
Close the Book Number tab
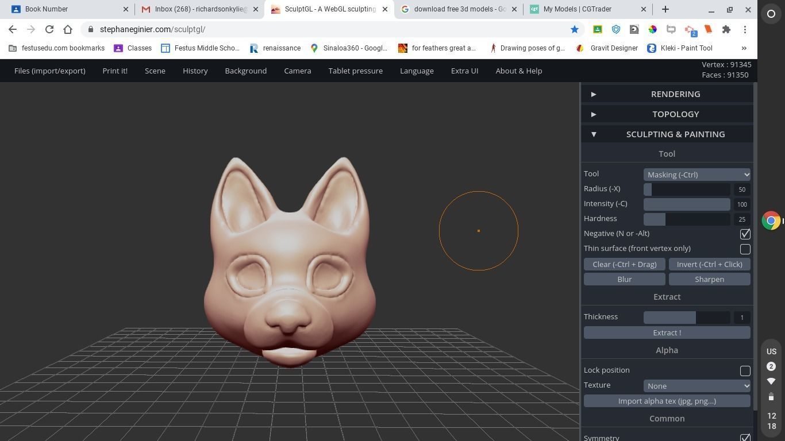click(126, 9)
